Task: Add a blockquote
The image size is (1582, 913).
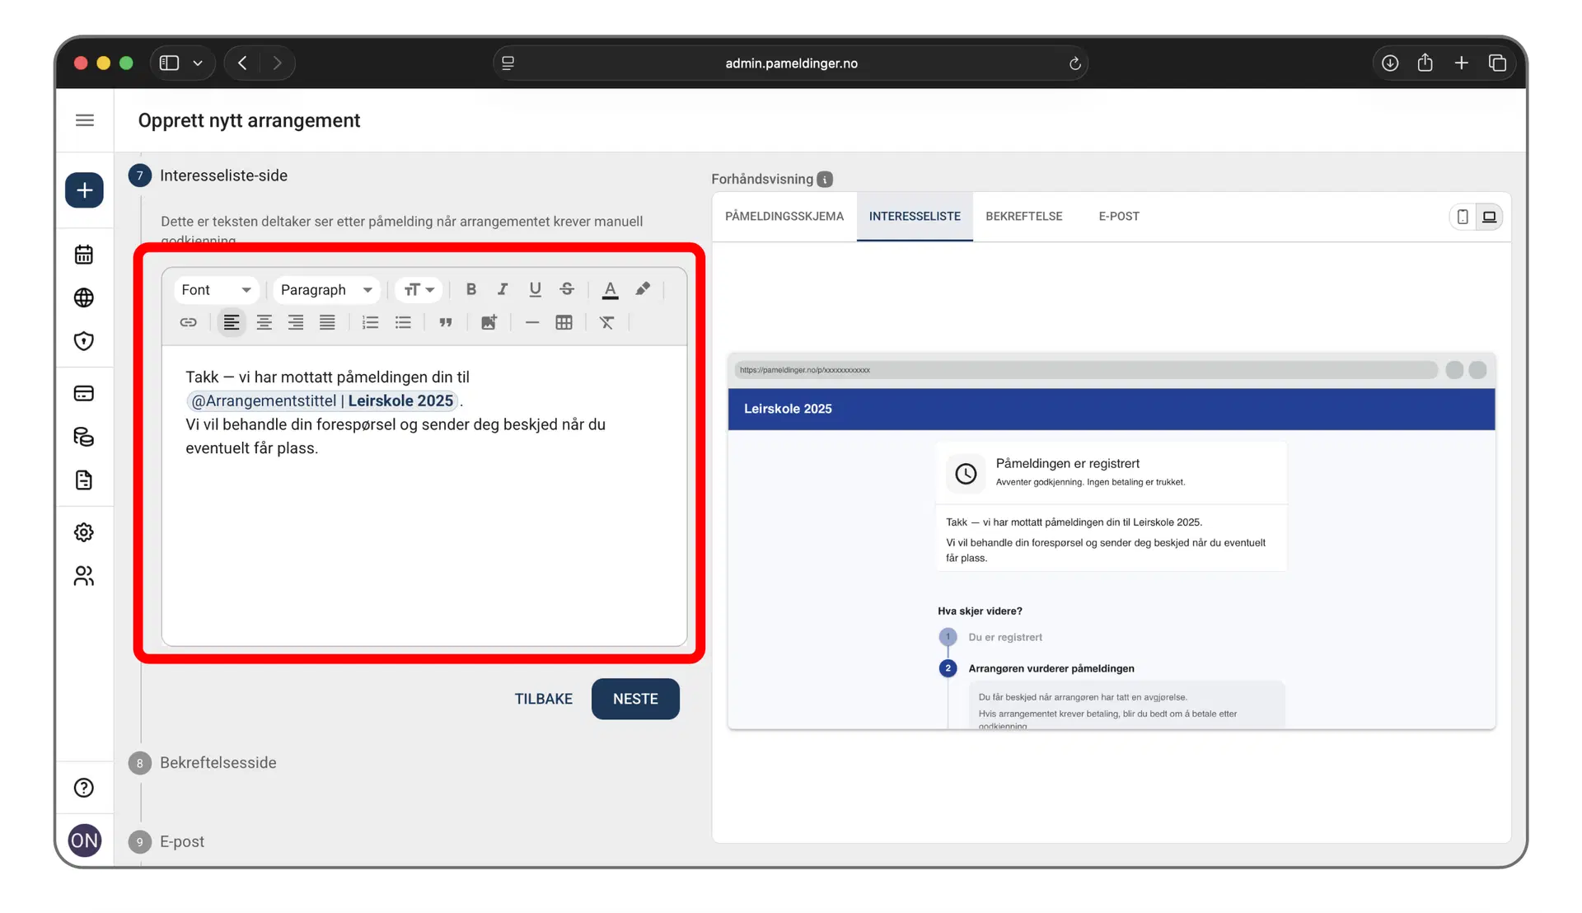Action: pyautogui.click(x=446, y=322)
